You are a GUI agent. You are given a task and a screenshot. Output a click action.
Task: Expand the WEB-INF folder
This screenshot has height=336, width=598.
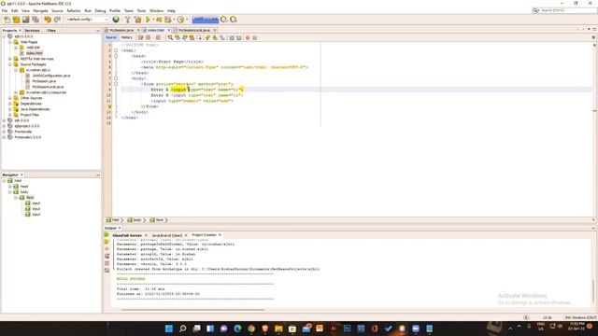point(16,48)
